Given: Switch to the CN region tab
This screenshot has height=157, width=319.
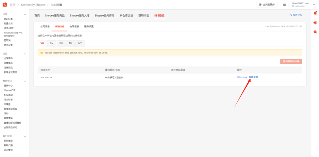Looking at the screenshot, I should click(x=51, y=43).
